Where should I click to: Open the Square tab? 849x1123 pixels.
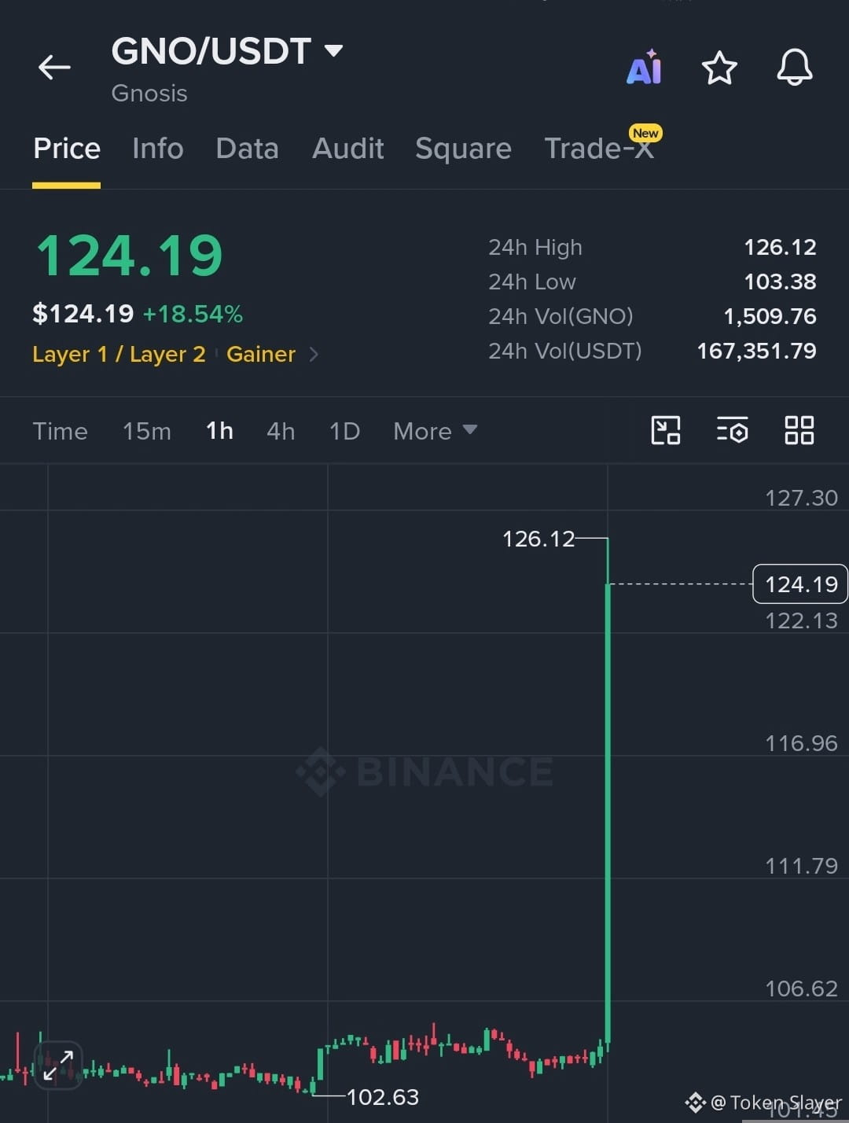tap(463, 149)
